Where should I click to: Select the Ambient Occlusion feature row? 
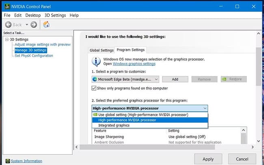pyautogui.click(x=109, y=142)
